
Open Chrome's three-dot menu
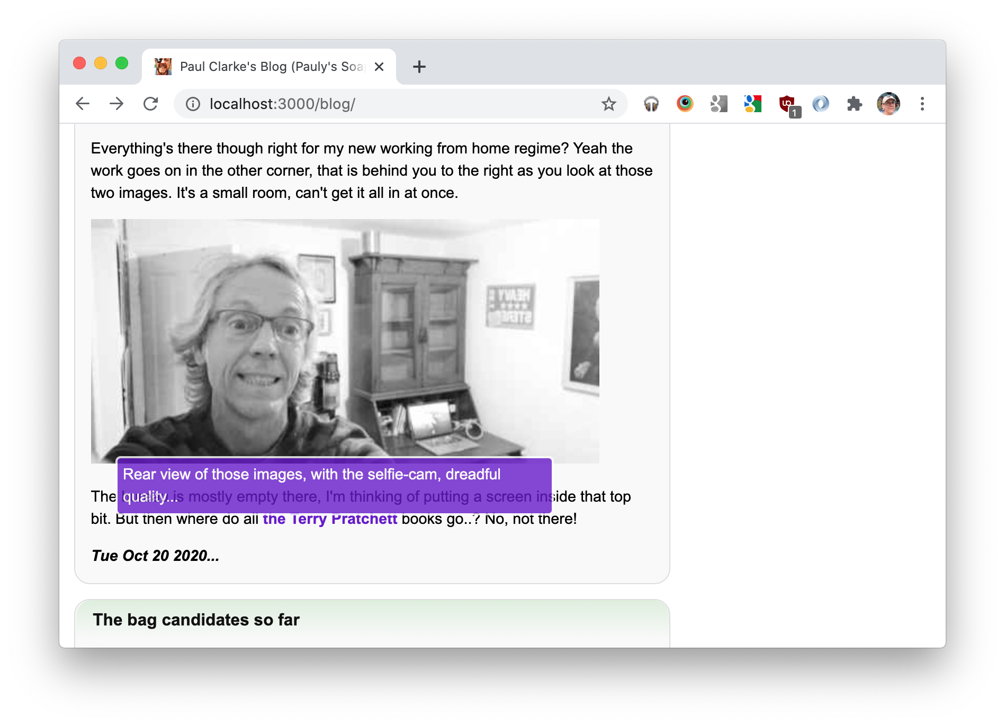pyautogui.click(x=922, y=104)
